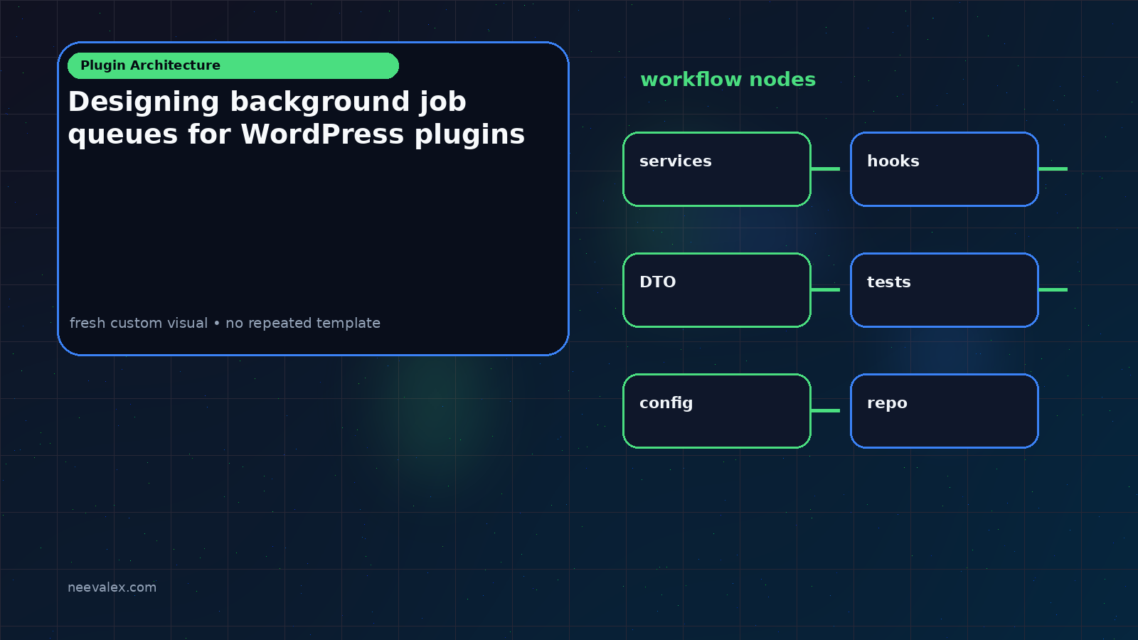Select the services workflow node

(x=717, y=169)
